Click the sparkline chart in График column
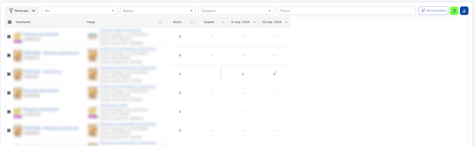475x146 pixels. click(221, 73)
